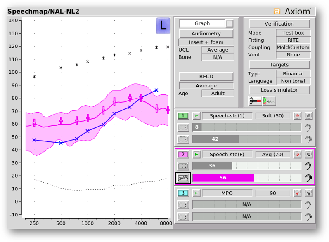
Task: Click the magenta SII bar showing 56
Action: click(x=247, y=178)
